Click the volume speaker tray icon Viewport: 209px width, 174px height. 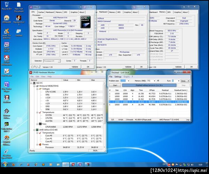[x=192, y=165]
